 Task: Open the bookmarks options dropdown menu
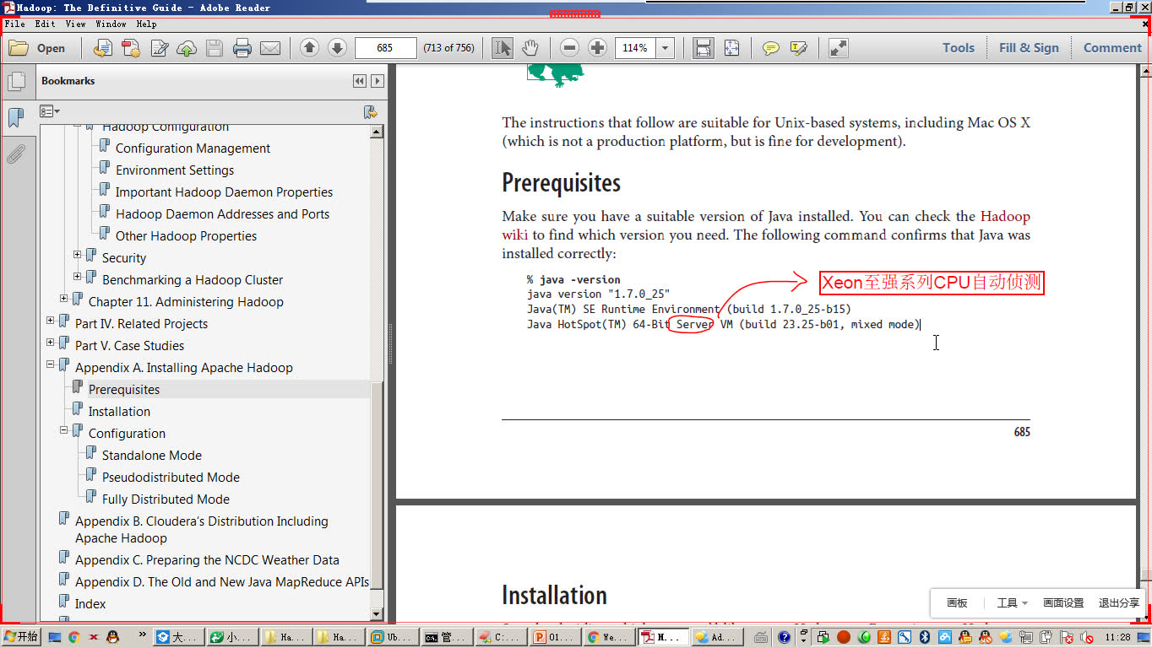click(x=50, y=111)
